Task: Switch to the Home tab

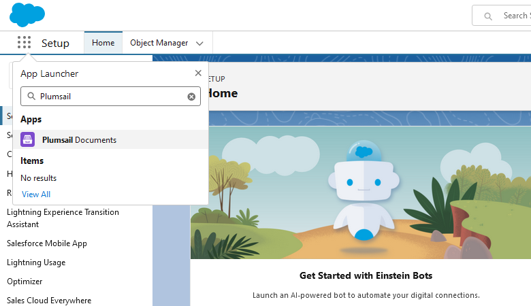Action: [x=103, y=43]
